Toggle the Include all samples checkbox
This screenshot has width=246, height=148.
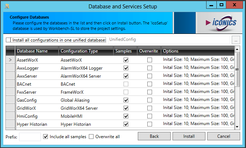(46, 137)
